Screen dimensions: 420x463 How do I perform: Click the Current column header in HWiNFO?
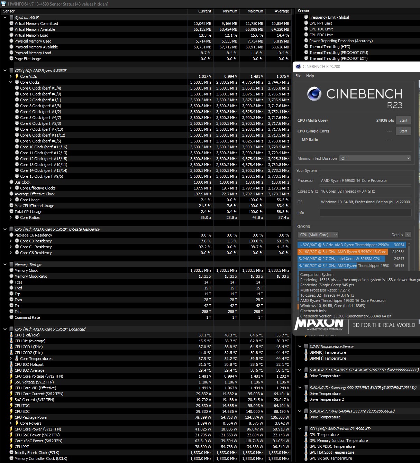click(201, 11)
